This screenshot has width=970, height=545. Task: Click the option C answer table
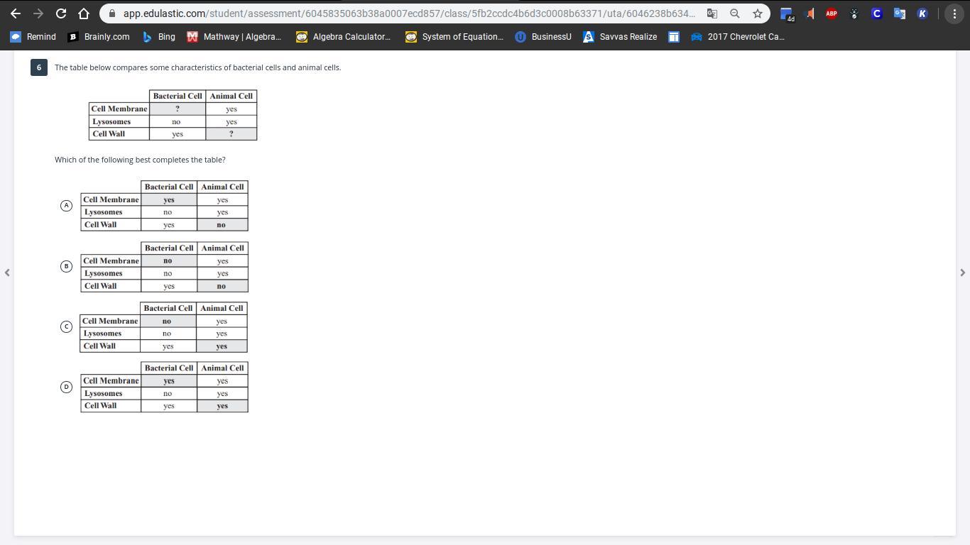(163, 327)
